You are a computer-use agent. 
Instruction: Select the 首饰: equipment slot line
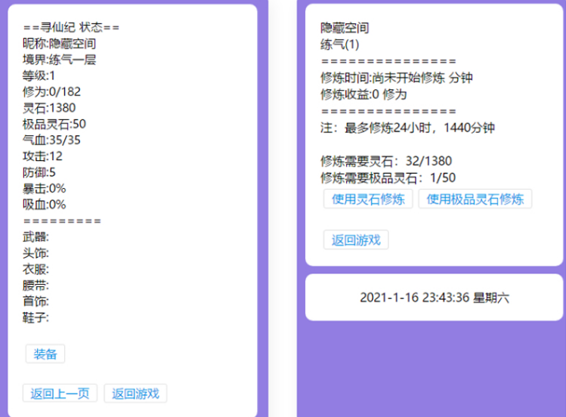point(36,301)
